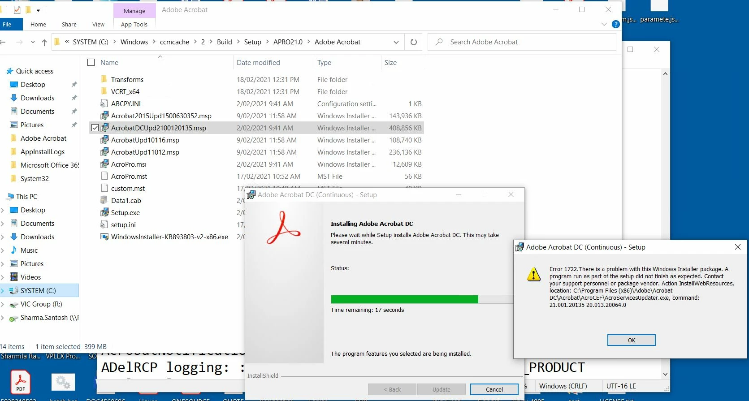Screen dimensions: 749x401
Task: Switch to the View ribbon tab
Action: pyautogui.click(x=98, y=24)
